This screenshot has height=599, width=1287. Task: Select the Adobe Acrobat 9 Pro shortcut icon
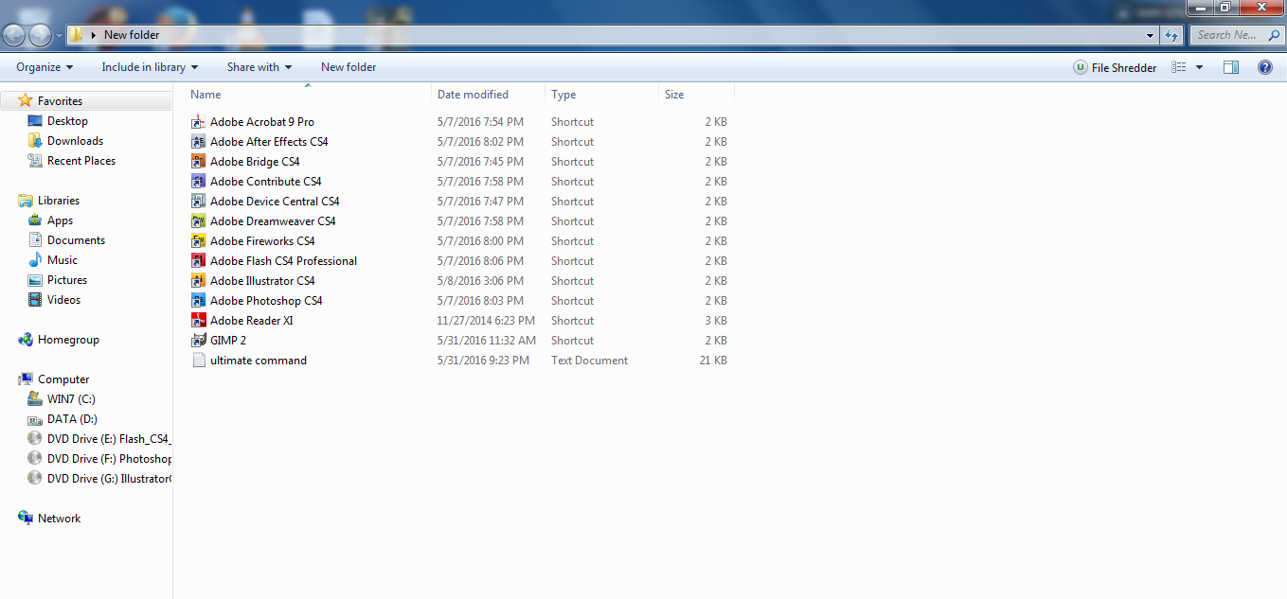[x=199, y=122]
